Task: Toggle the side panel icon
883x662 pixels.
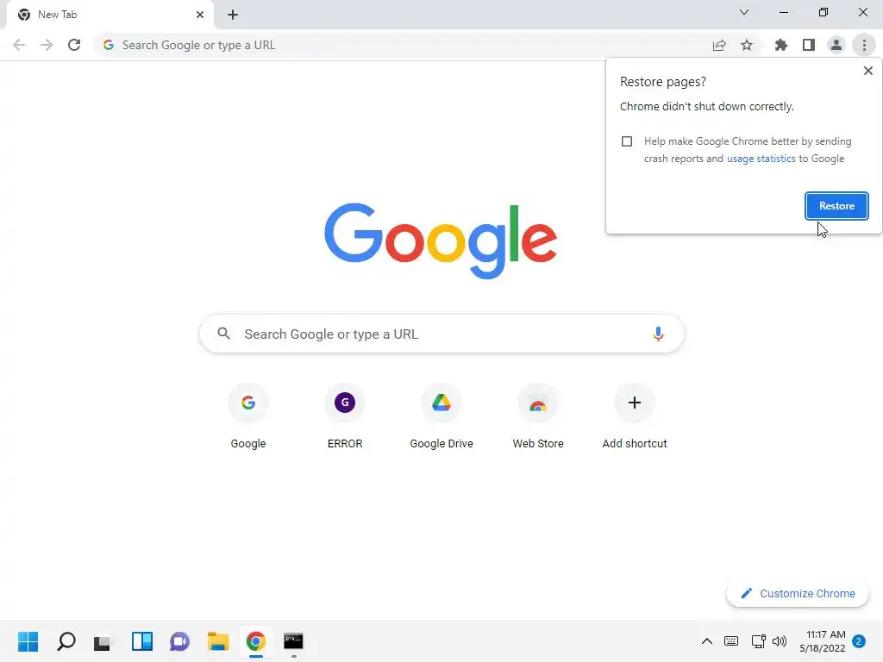Action: tap(809, 45)
